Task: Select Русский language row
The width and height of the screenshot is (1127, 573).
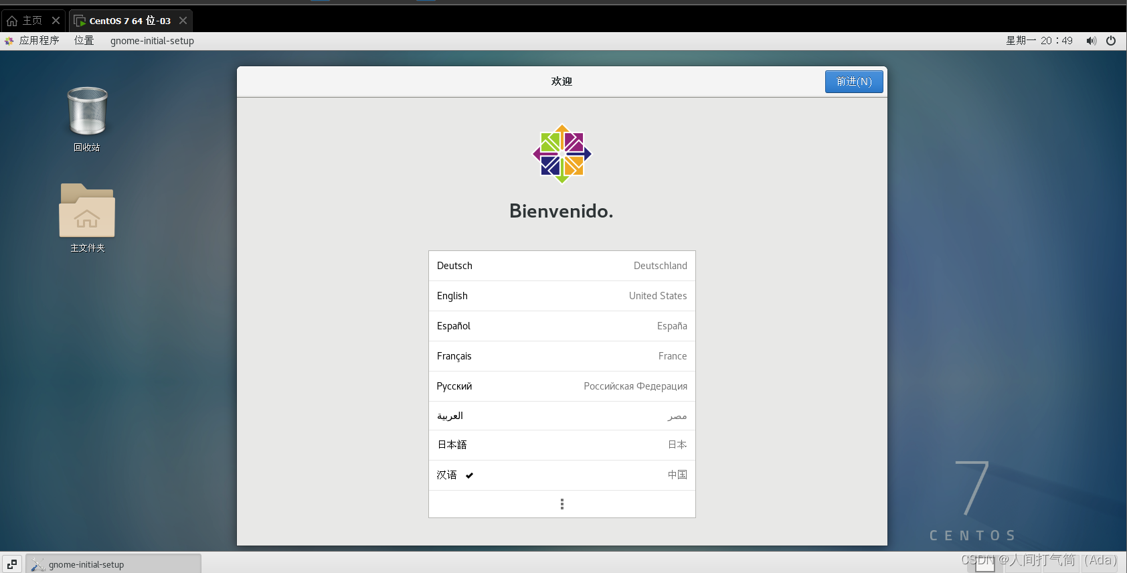Action: (x=562, y=386)
